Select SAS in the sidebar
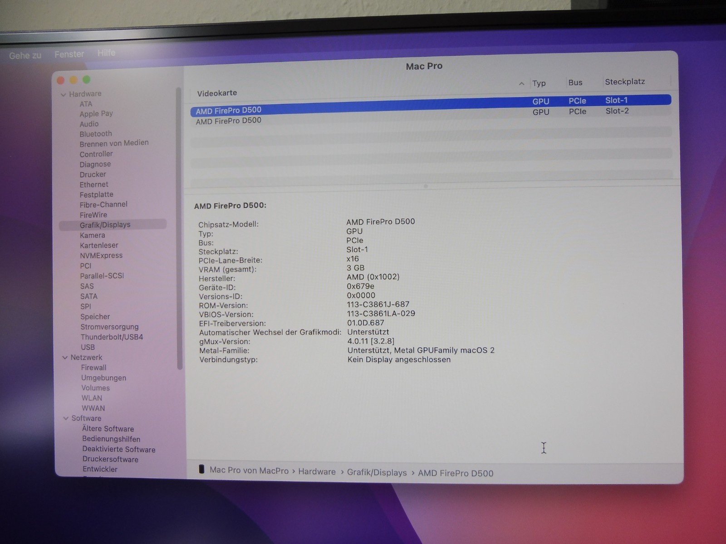The image size is (726, 544). click(x=87, y=286)
